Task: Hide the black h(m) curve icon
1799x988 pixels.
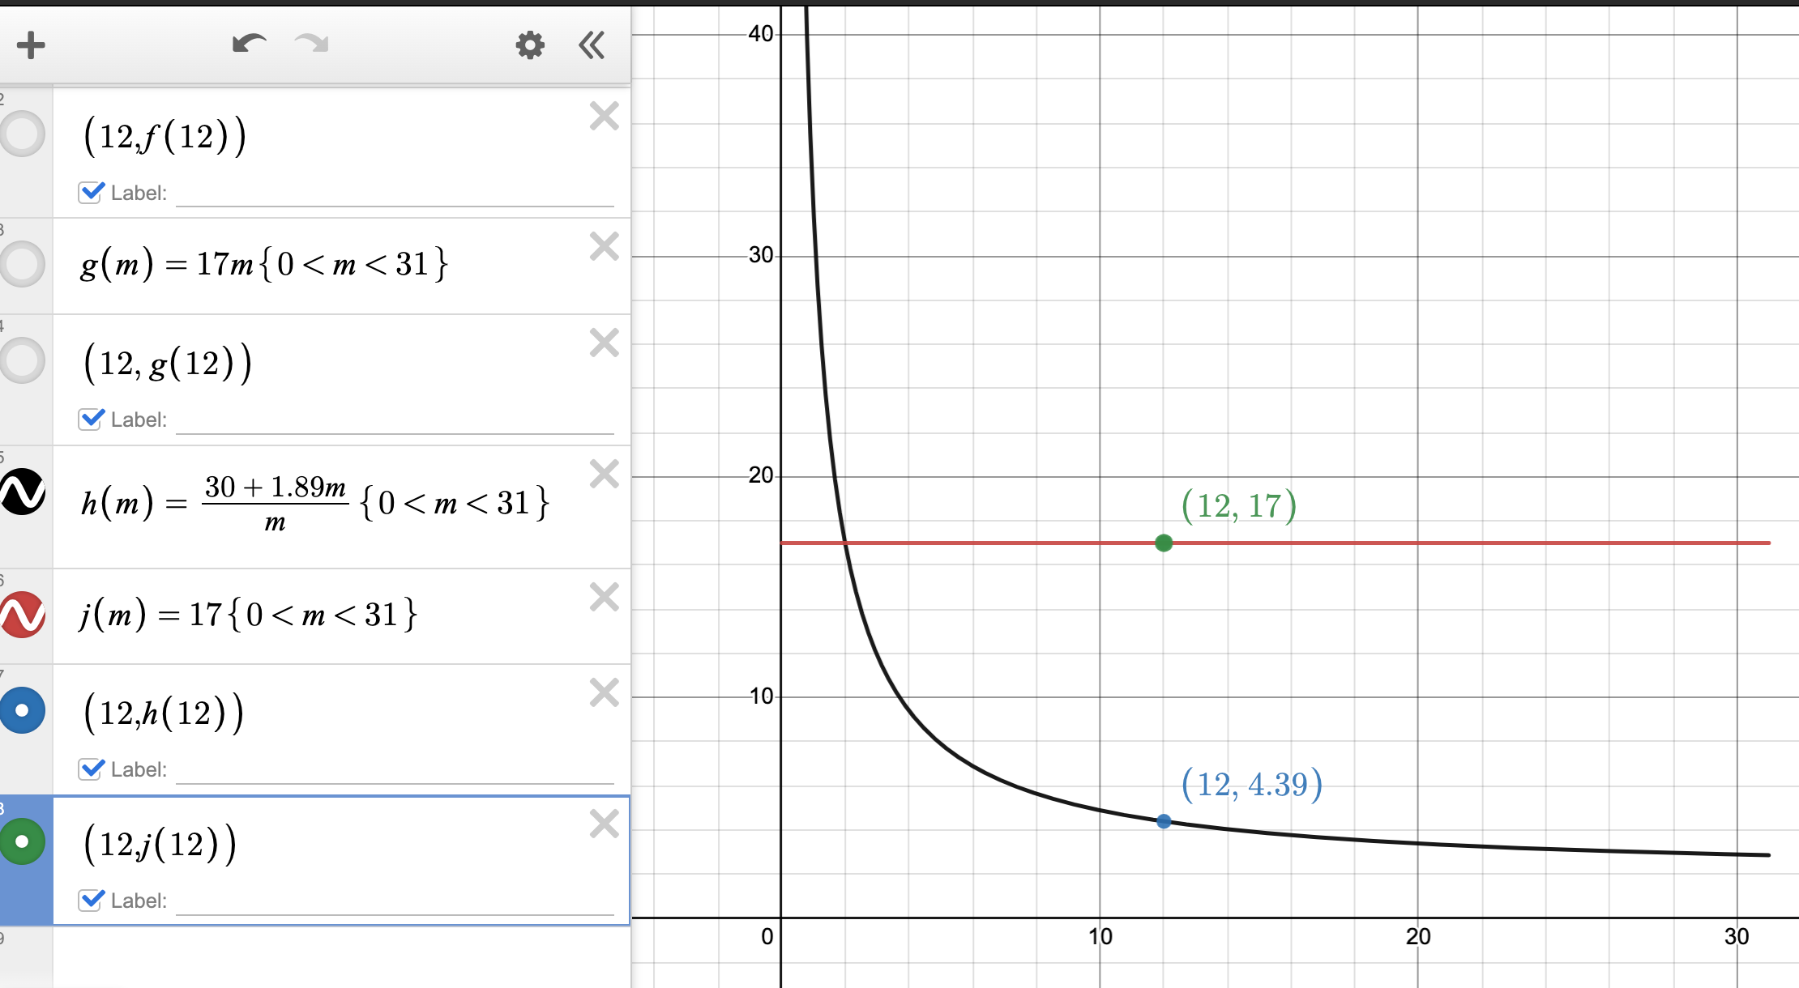Action: point(23,492)
